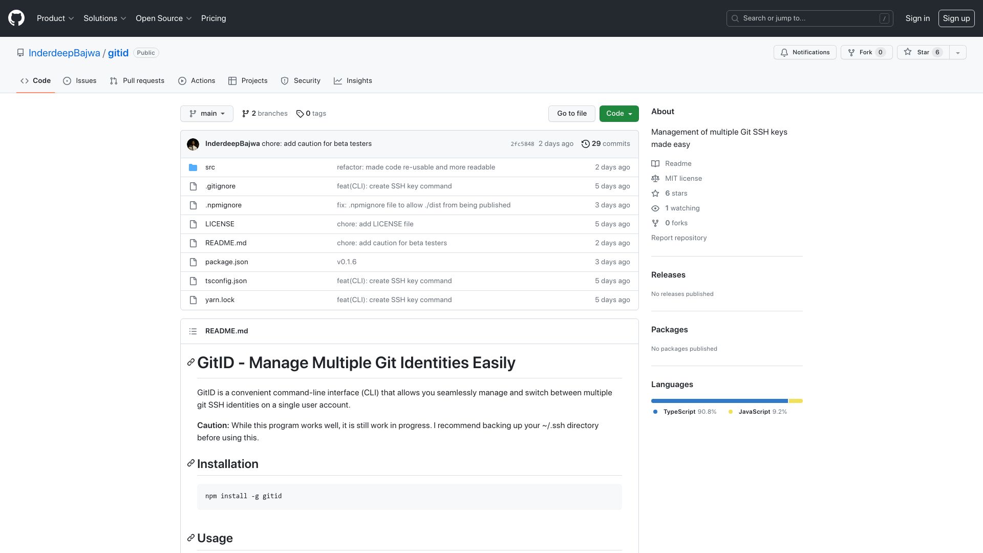Click the forks icon next to 0 forks
983x553 pixels.
tap(655, 223)
